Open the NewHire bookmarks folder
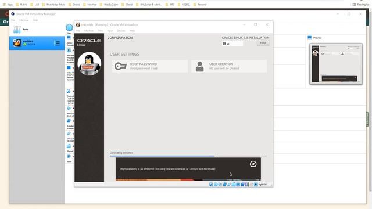 coord(90,5)
